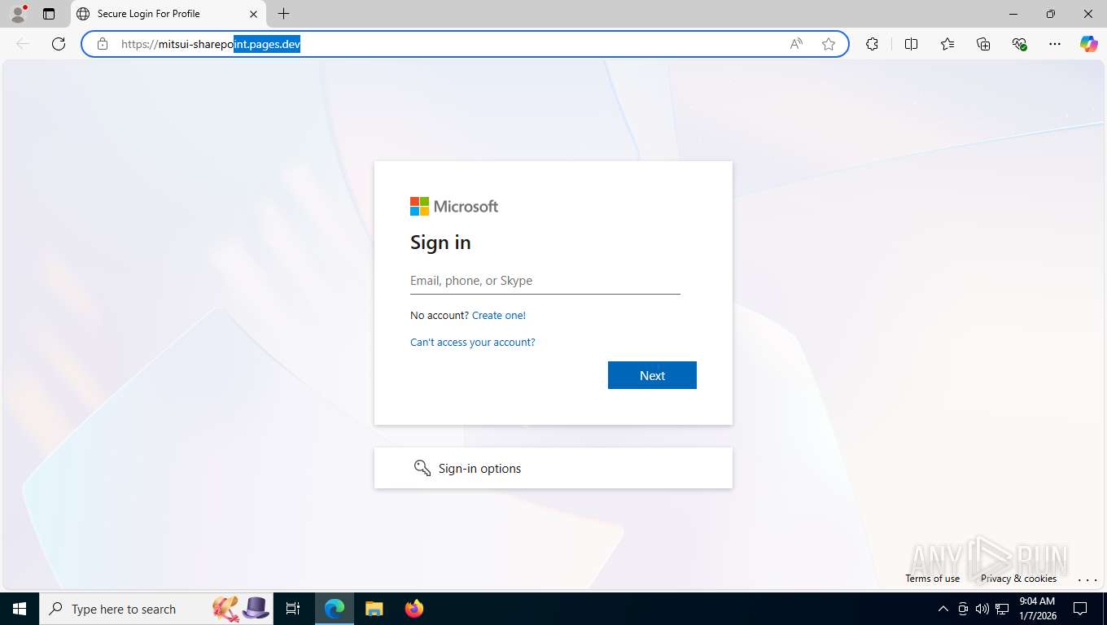1107x625 pixels.
Task: Click the Microsoft logo
Action: click(454, 207)
